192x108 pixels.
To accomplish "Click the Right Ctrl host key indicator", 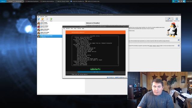I will tap(125, 77).
